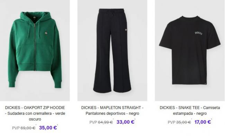Click the 35,00 € sale price of the hoodie

[x=48, y=128]
